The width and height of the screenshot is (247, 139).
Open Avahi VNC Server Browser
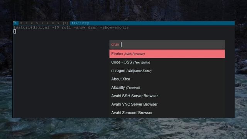pos(167,104)
